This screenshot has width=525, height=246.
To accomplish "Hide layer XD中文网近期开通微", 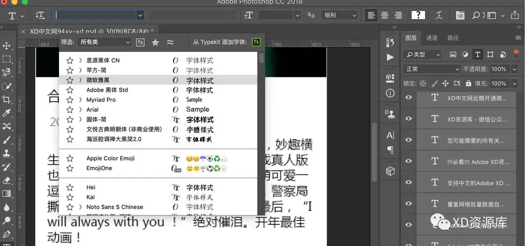I will [x=408, y=97].
